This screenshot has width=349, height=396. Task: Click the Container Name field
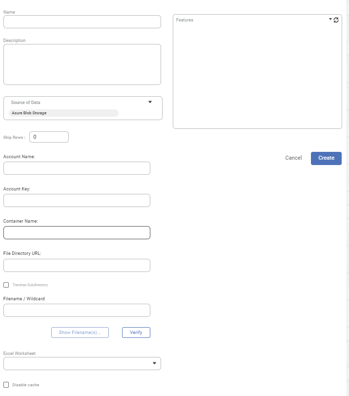(77, 233)
